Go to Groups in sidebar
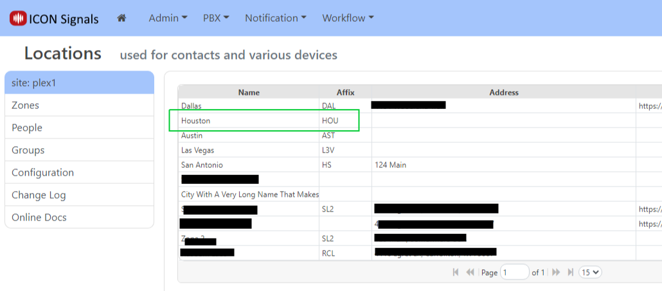The image size is (662, 291). pos(79,150)
